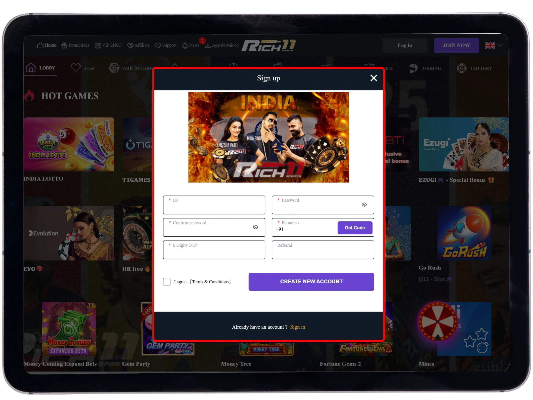The height and width of the screenshot is (400, 533).
Task: Select the 6 Digits OTP field
Action: coord(214,250)
